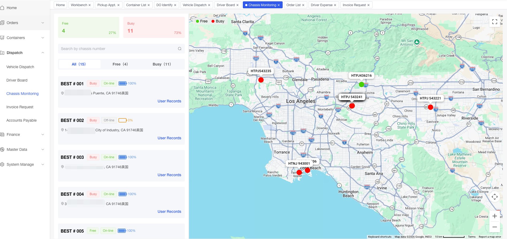The image size is (507, 239).
Task: Click the BEST # 005 Free status tag
Action: pyautogui.click(x=93, y=231)
